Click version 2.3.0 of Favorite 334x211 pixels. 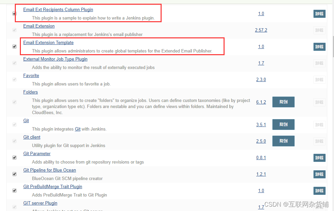click(x=261, y=79)
